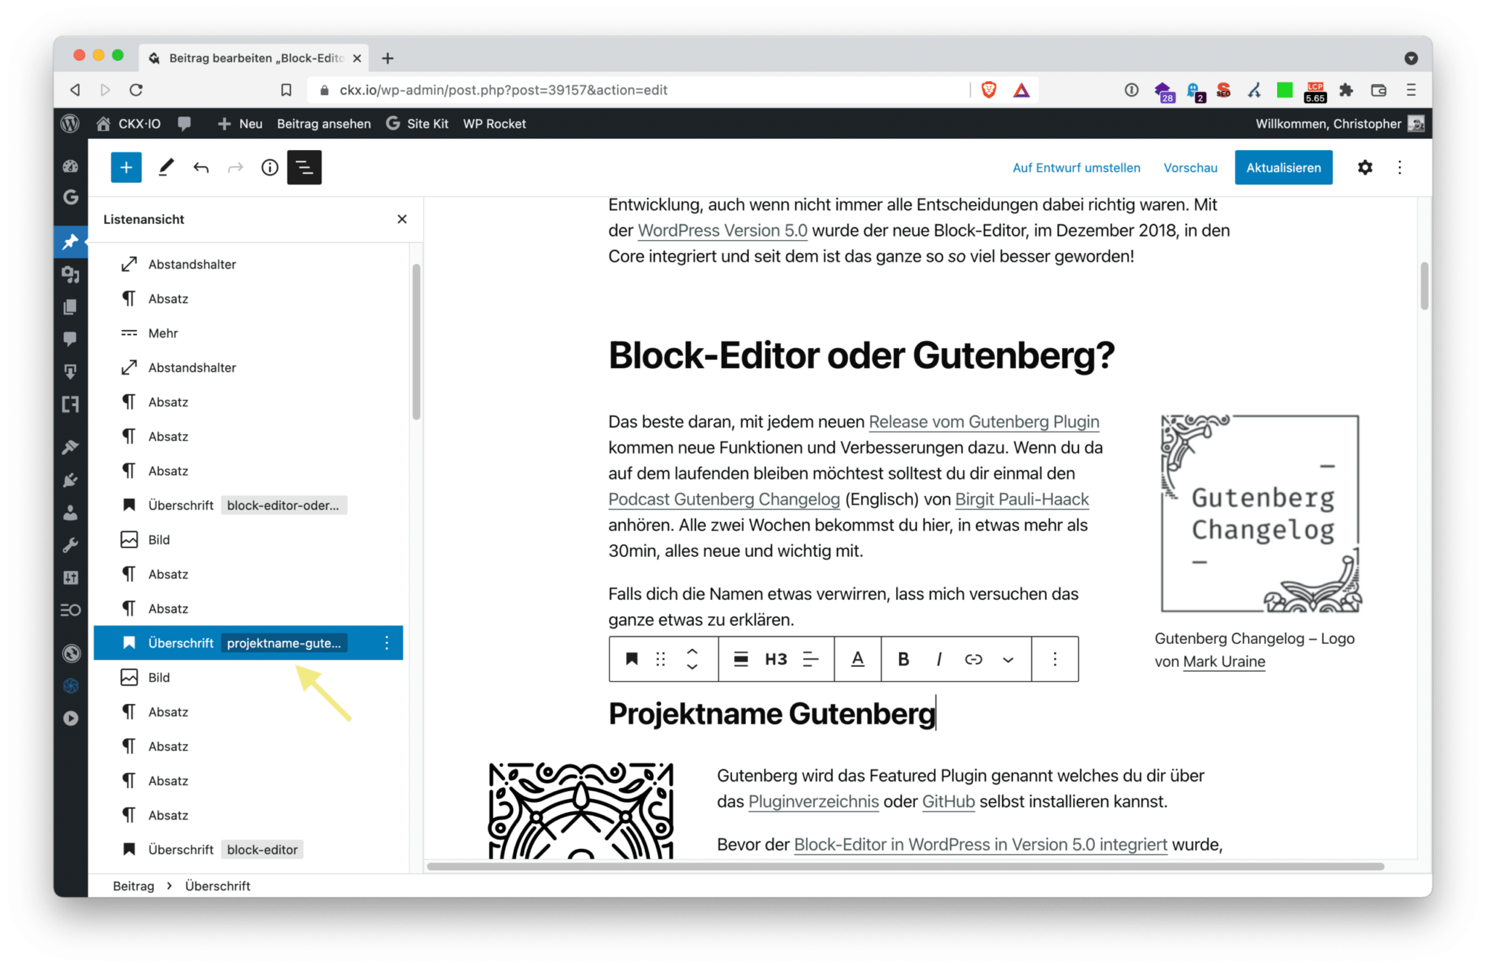Viewport: 1486px width, 968px height.
Task: Open the H3 heading level dropdown
Action: pos(776,658)
